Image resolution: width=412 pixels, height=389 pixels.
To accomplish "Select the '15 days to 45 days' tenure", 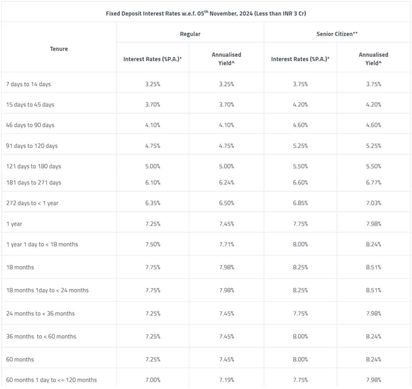I will (30, 105).
